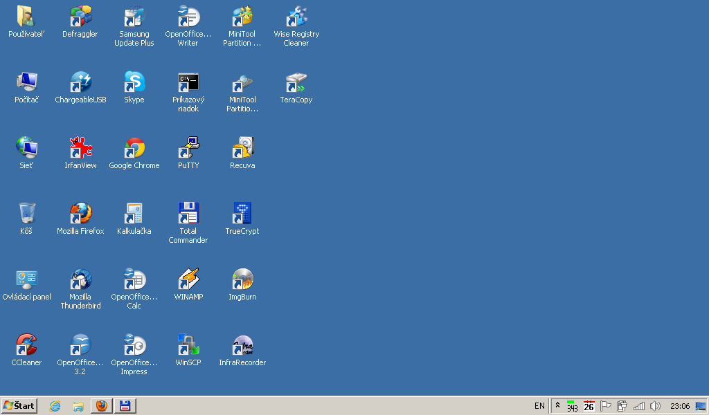Switch to Firefox taskbar button
709x415 pixels.
pyautogui.click(x=102, y=405)
